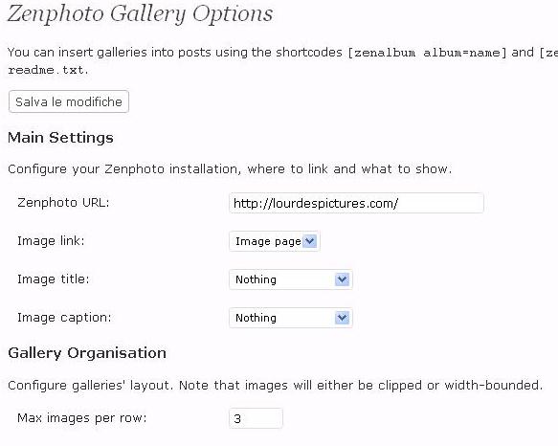Click the Zenphoto Gallery Options heading
Image resolution: width=558 pixels, height=446 pixels.
pos(140,15)
